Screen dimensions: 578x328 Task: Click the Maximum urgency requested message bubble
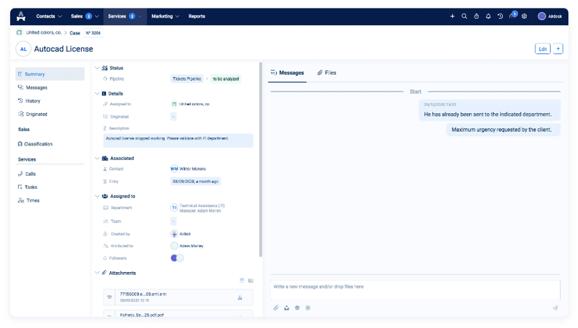click(503, 130)
